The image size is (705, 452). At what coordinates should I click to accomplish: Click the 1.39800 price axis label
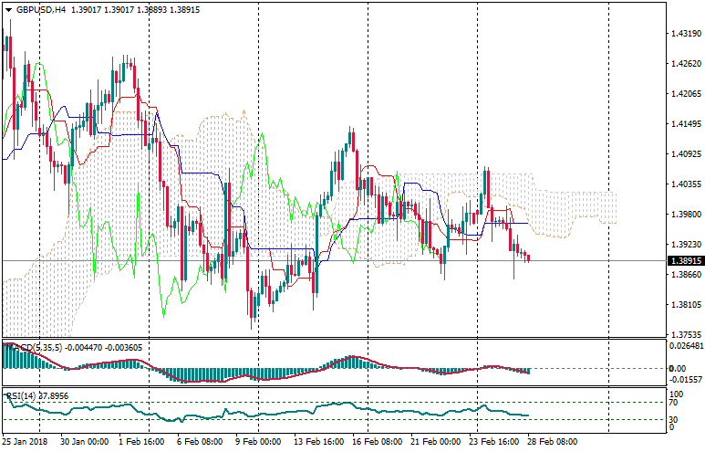pyautogui.click(x=685, y=215)
